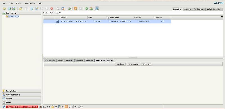The width and height of the screenshot is (225, 109).
Task: Open the Edit menu
Action: pos(11,3)
